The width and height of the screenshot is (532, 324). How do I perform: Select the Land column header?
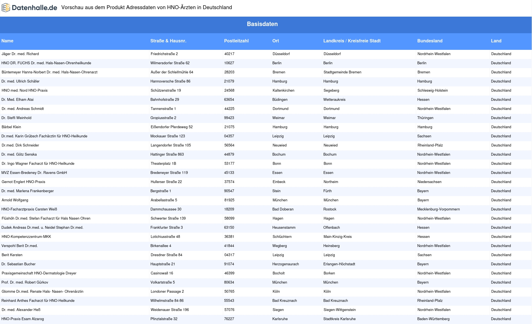(x=496, y=41)
